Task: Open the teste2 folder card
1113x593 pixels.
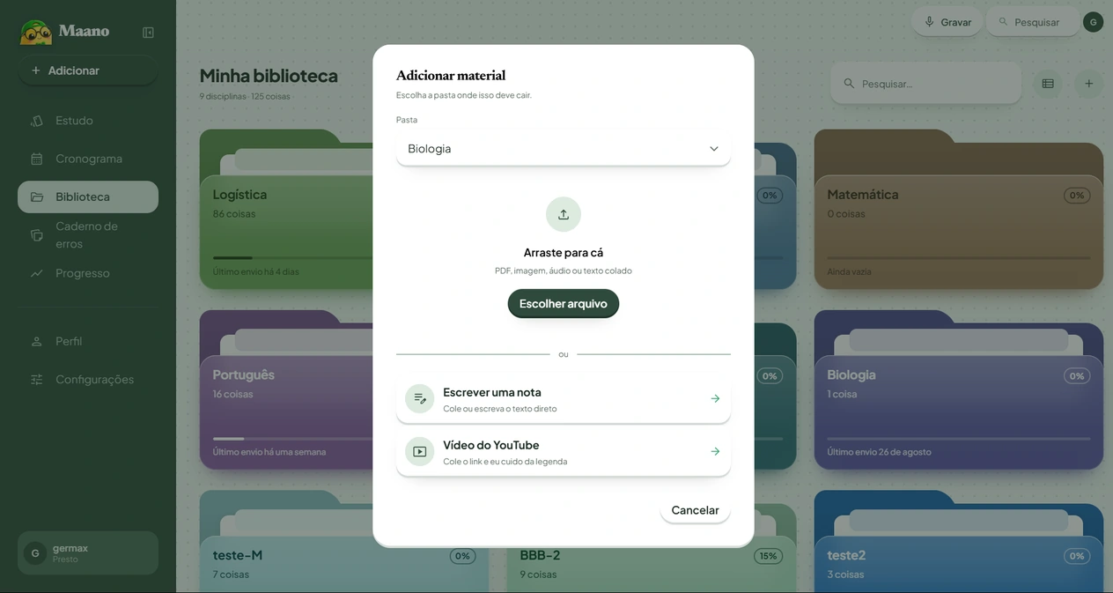Action: point(959,542)
